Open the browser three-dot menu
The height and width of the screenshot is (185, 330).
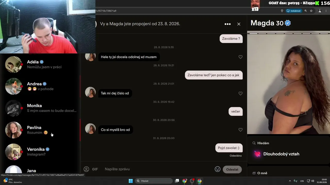click(x=326, y=11)
